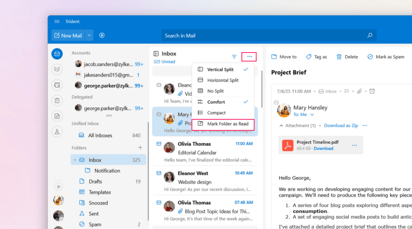The image size is (412, 229).
Task: Open the three-dot menu next to Download as Zip
Action: coord(365,125)
